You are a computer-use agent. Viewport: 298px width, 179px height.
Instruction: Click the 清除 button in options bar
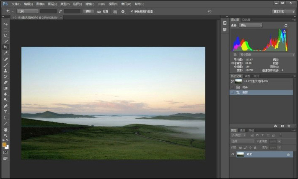pyautogui.click(x=88, y=11)
